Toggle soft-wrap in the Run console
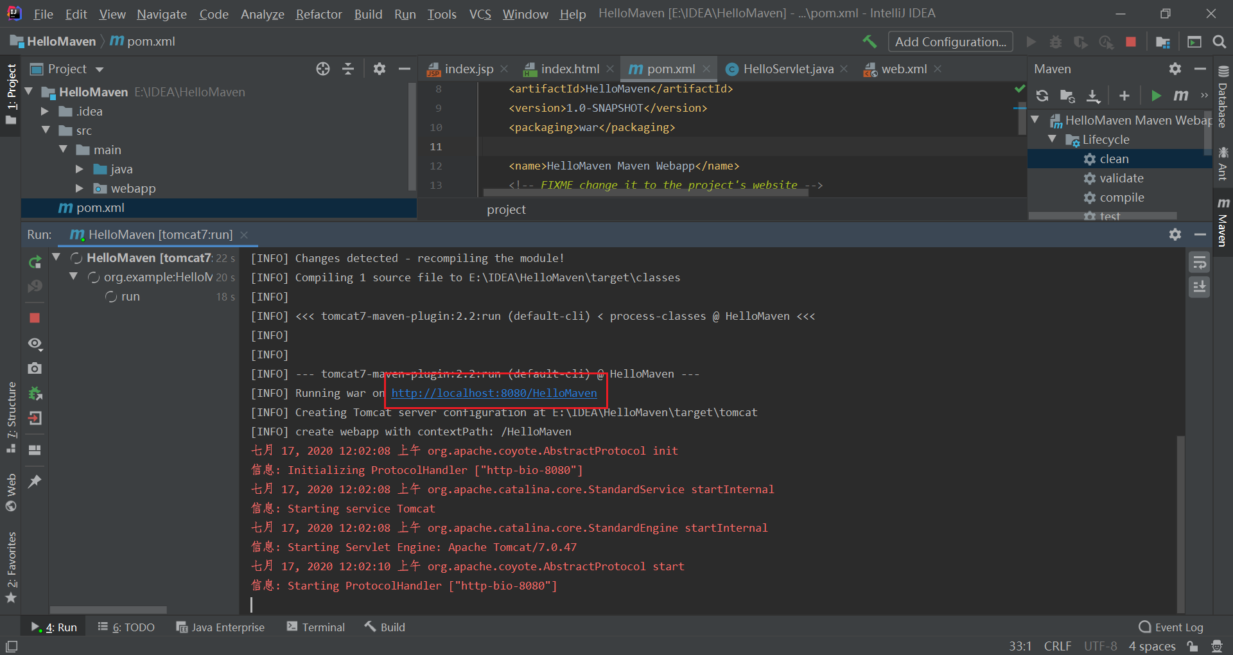The height and width of the screenshot is (655, 1233). (x=1199, y=261)
